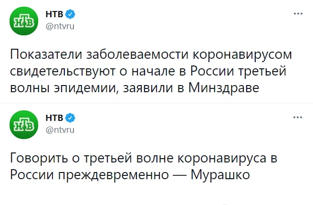Open the НТВ account name in the top tweet
This screenshot has height=205, width=313.
[54, 14]
